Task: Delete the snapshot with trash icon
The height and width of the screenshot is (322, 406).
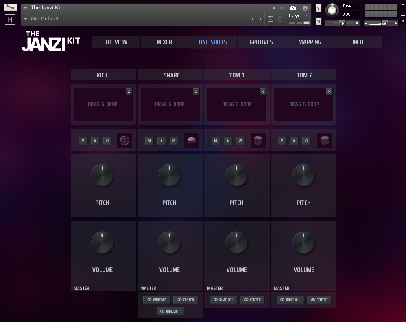Action: tap(280, 19)
